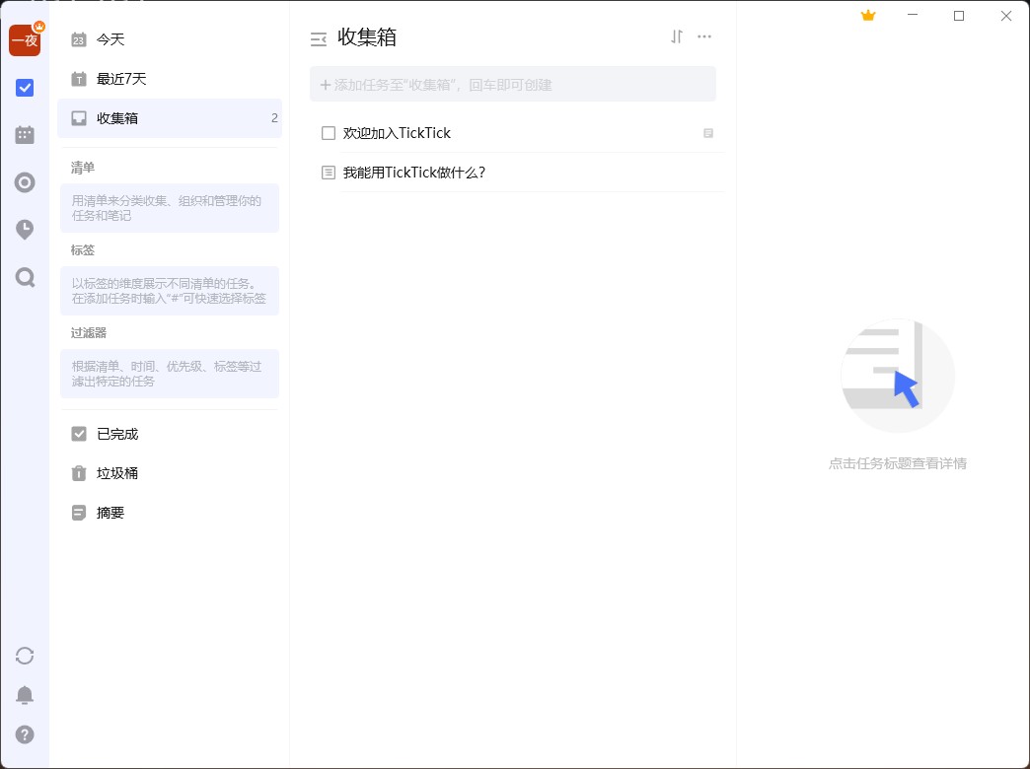The width and height of the screenshot is (1030, 769).
Task: Click the 收集箱 list title heading
Action: pyautogui.click(x=367, y=37)
